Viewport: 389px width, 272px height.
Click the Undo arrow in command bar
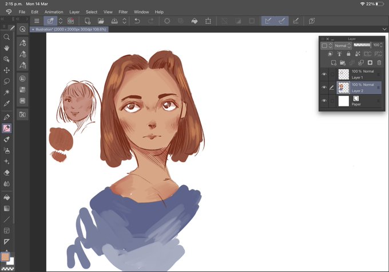(x=137, y=21)
